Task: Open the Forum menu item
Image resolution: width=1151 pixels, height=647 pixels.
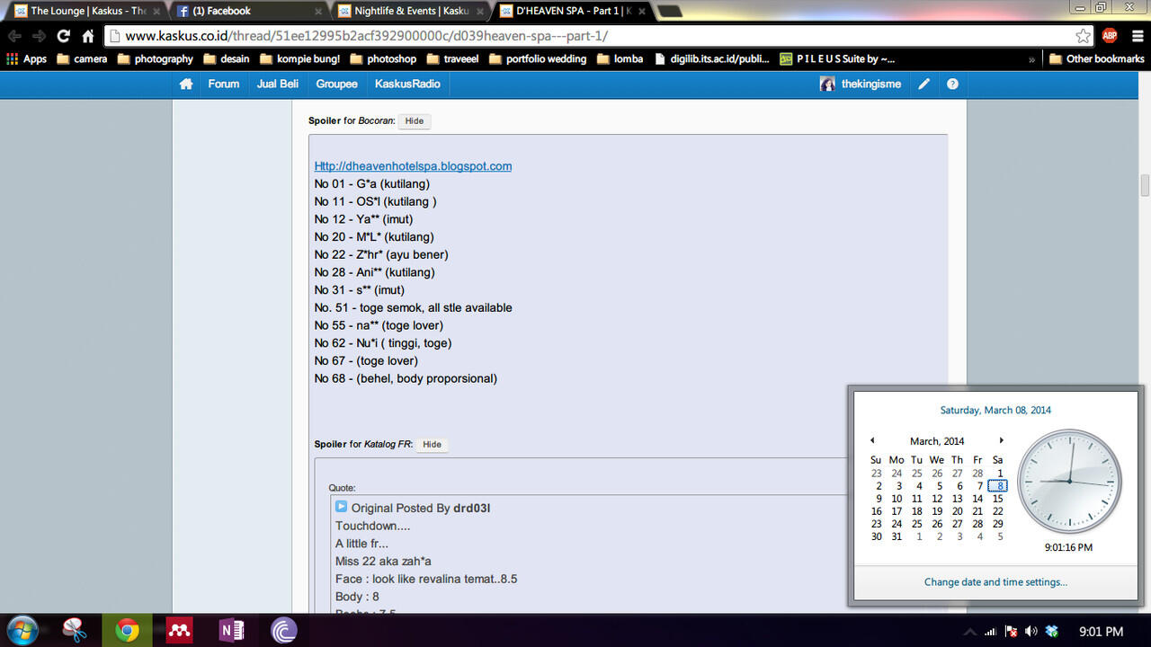Action: click(x=224, y=84)
